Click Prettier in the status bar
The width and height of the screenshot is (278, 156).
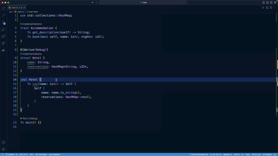click(267, 154)
